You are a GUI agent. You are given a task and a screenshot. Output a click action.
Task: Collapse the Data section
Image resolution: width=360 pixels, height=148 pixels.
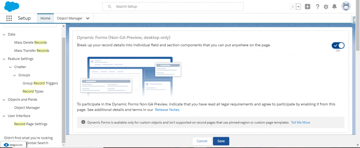4,34
